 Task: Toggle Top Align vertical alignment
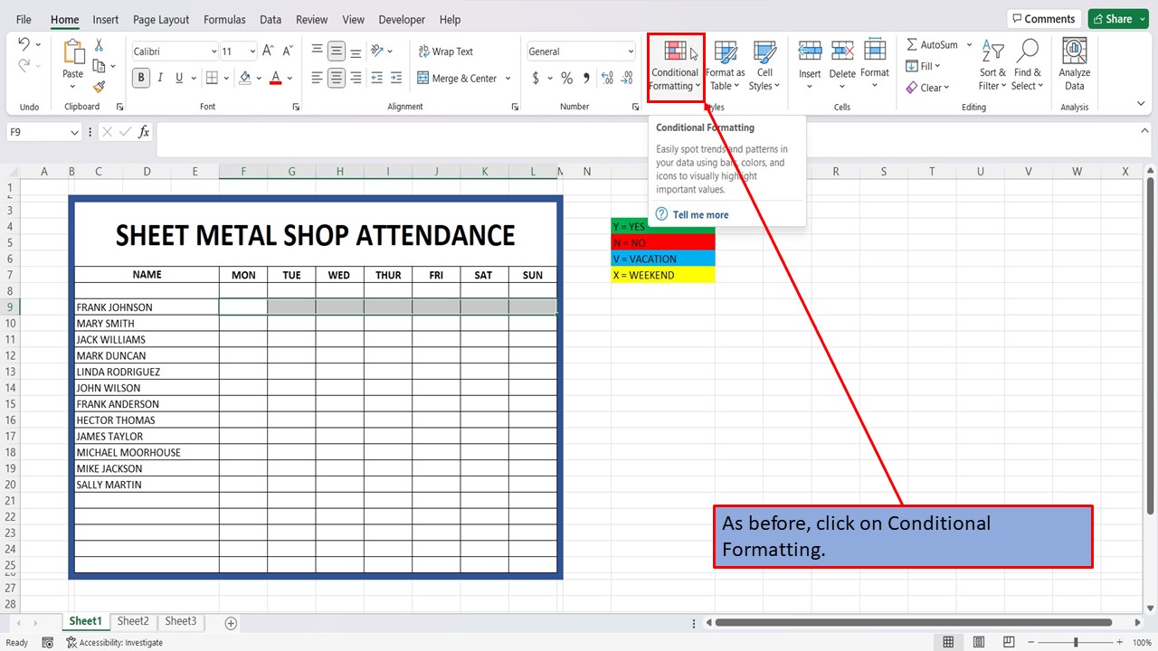(x=317, y=52)
